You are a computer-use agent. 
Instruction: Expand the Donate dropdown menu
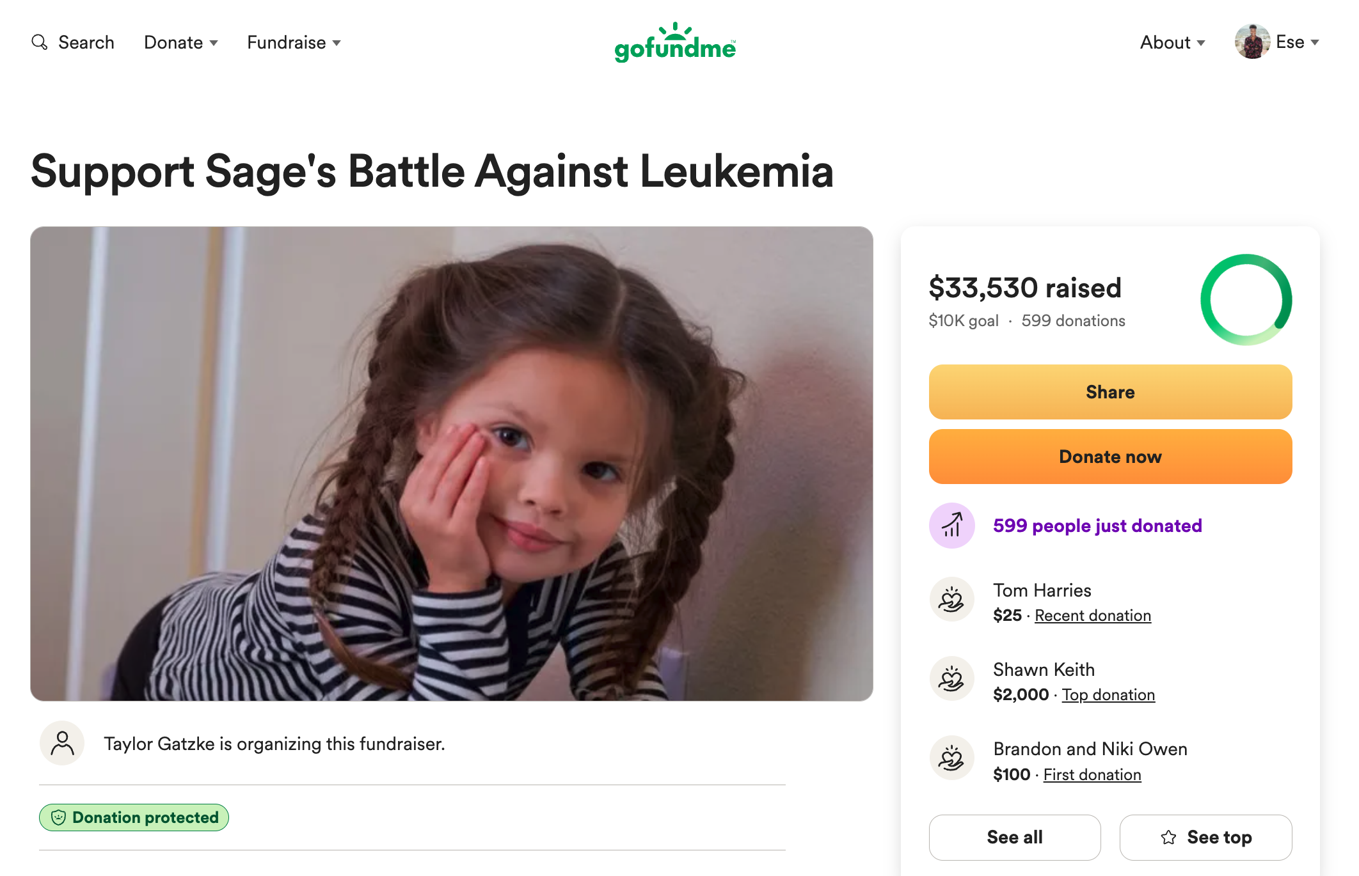tap(181, 43)
